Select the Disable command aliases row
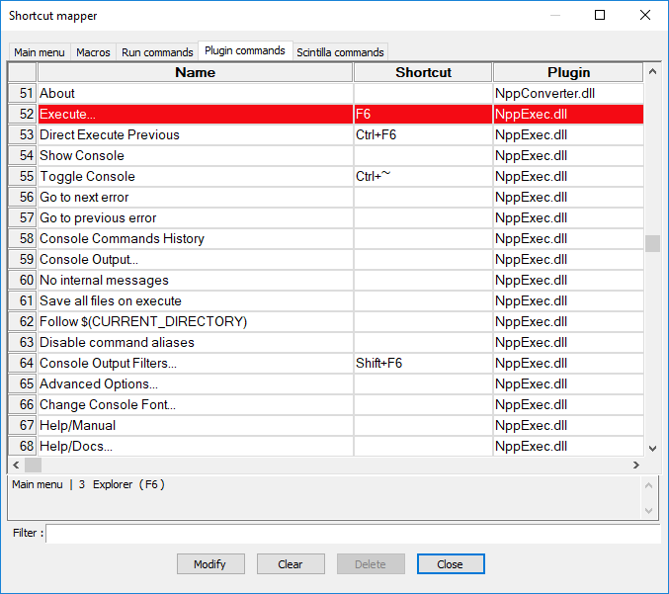This screenshot has height=594, width=669. point(325,342)
